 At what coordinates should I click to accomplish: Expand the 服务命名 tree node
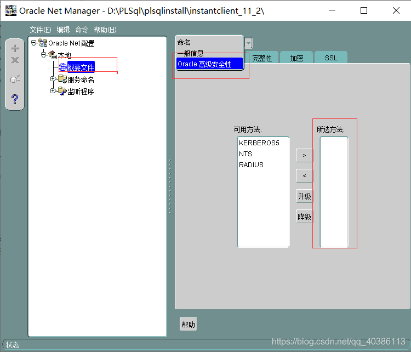coord(53,79)
